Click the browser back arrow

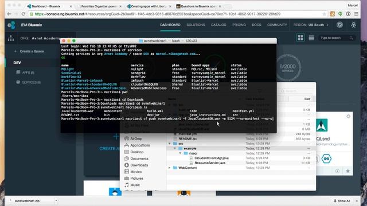click(9, 14)
